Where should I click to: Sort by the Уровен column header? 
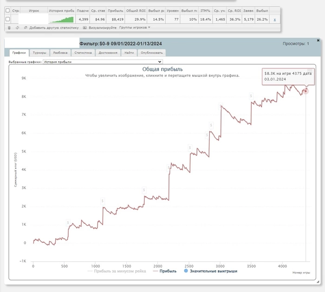(x=173, y=11)
